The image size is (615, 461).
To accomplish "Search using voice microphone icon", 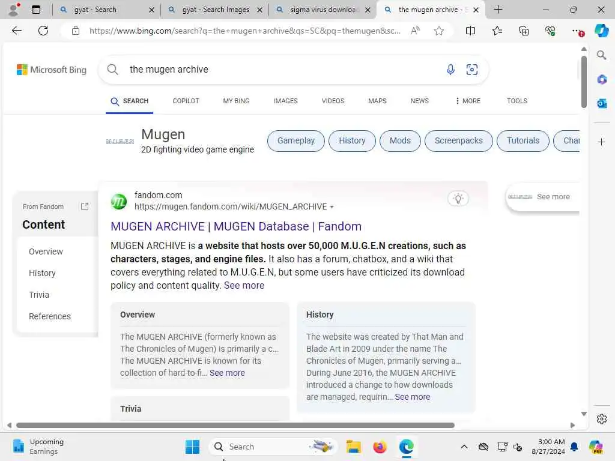I will click(450, 70).
